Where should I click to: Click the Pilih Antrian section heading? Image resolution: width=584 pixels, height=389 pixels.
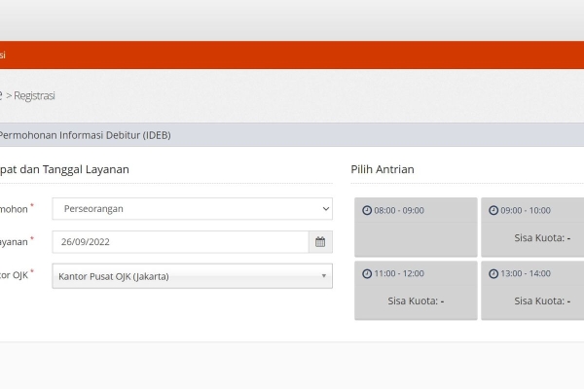pos(383,169)
